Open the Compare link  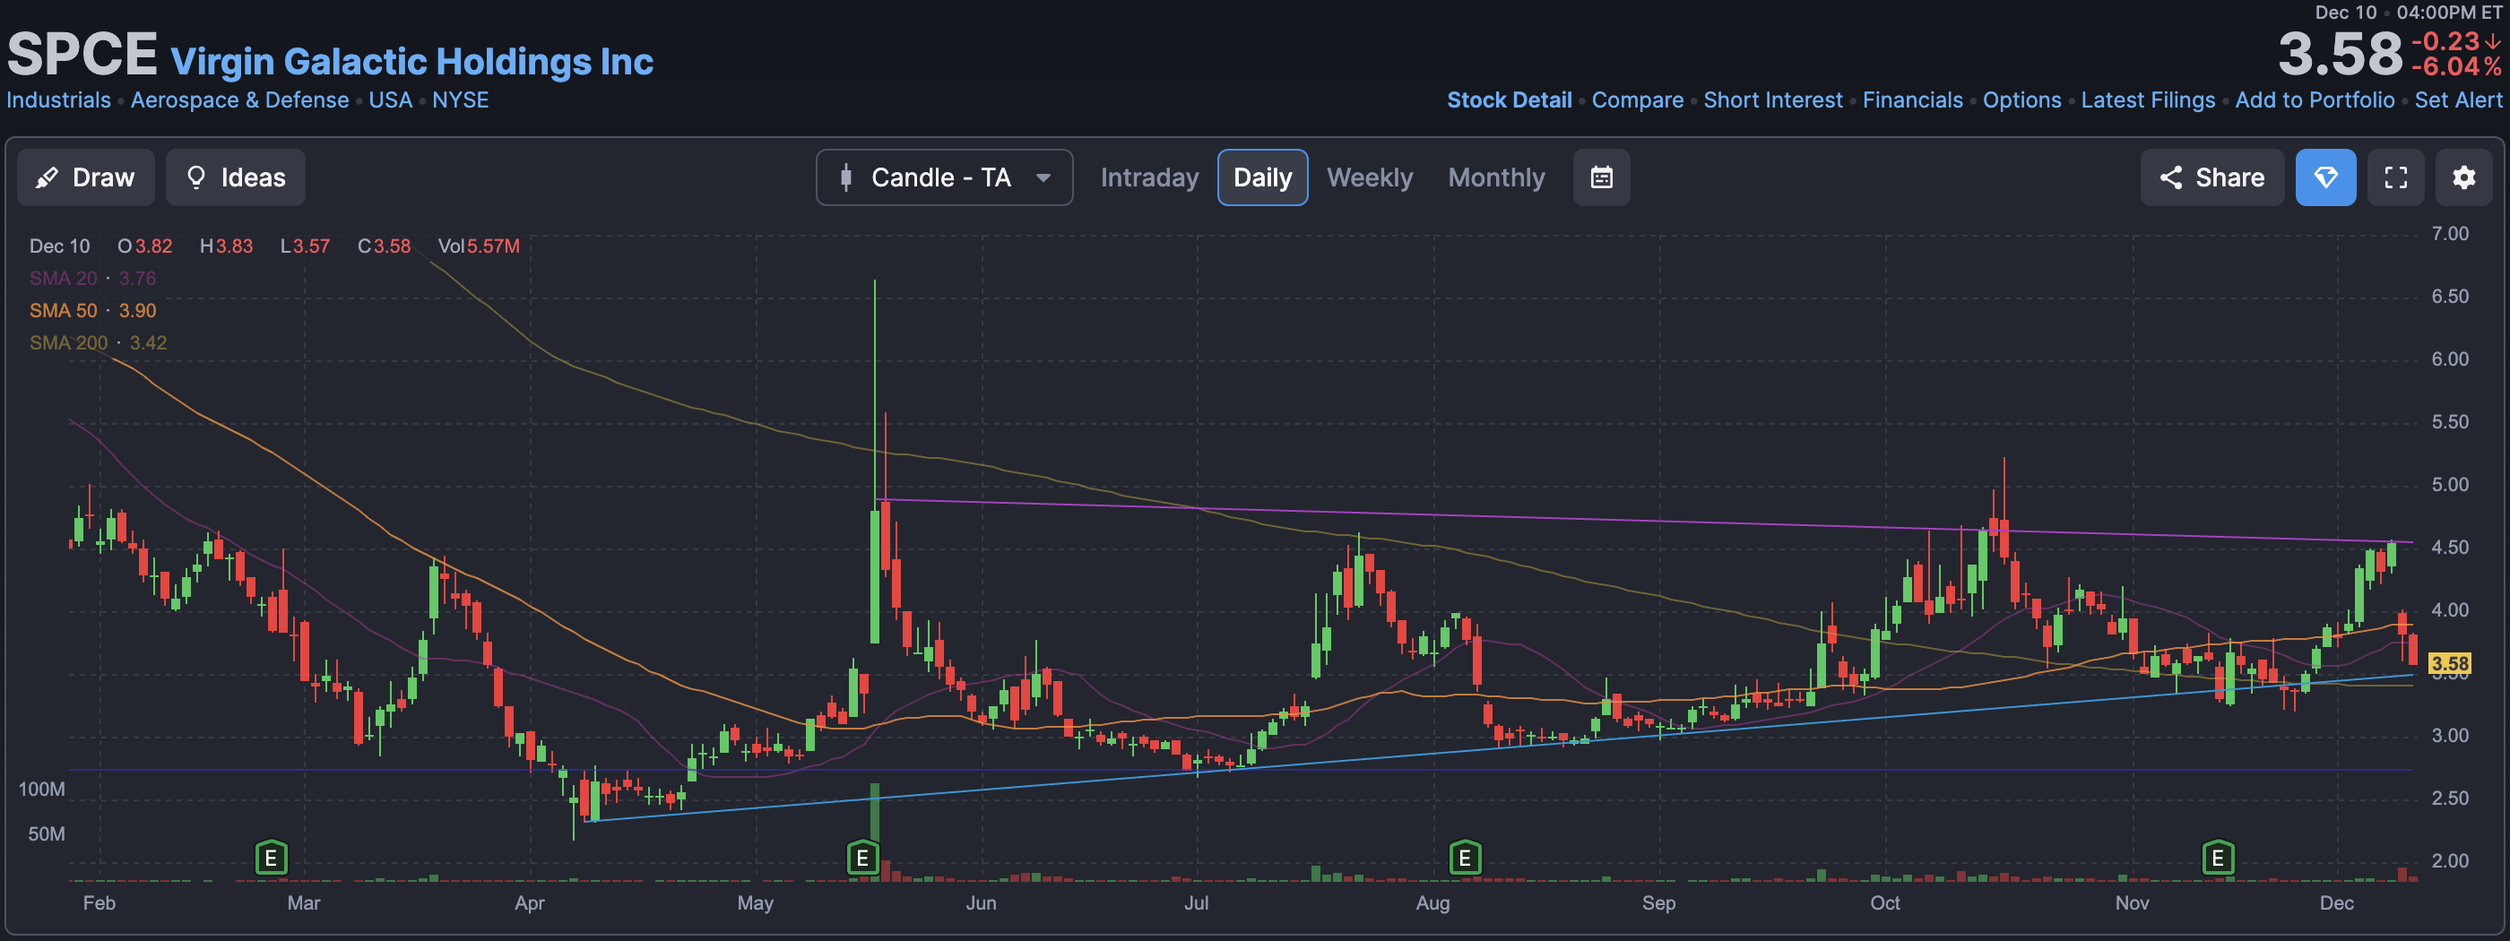click(x=1638, y=100)
